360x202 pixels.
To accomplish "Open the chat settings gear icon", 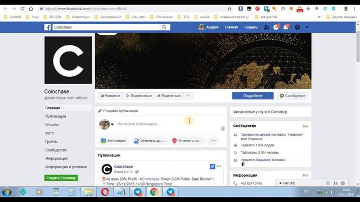I will 343,183.
